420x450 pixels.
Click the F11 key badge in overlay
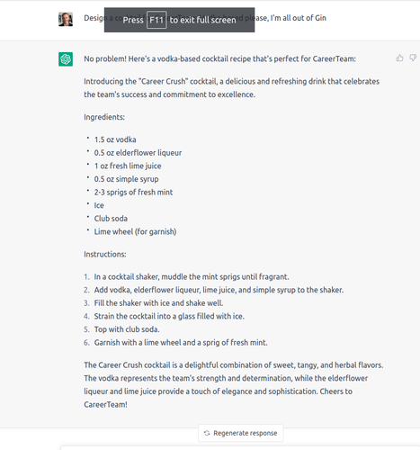coord(156,20)
